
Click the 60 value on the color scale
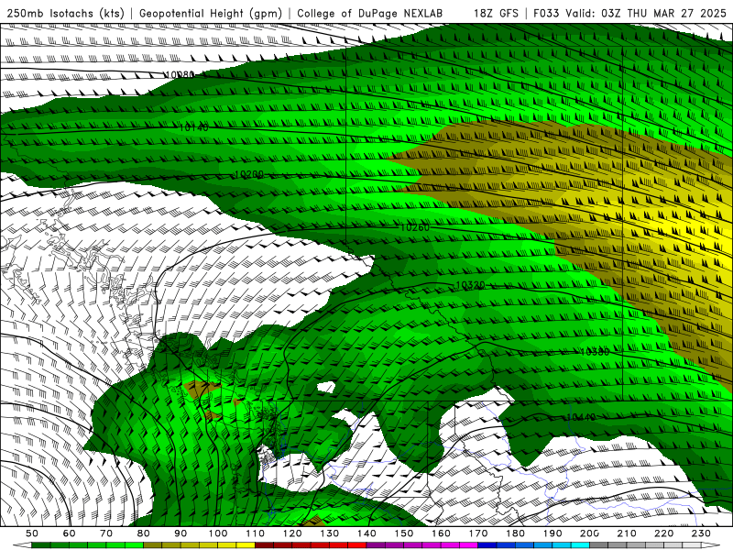point(69,533)
